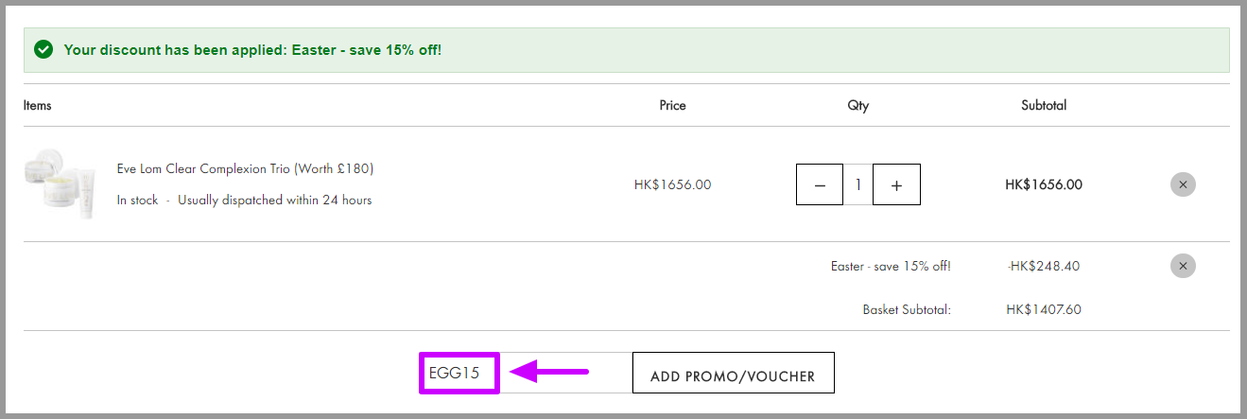Viewport: 1247px width, 419px height.
Task: Click the -HK$248.40 discount amount
Action: 1044,266
